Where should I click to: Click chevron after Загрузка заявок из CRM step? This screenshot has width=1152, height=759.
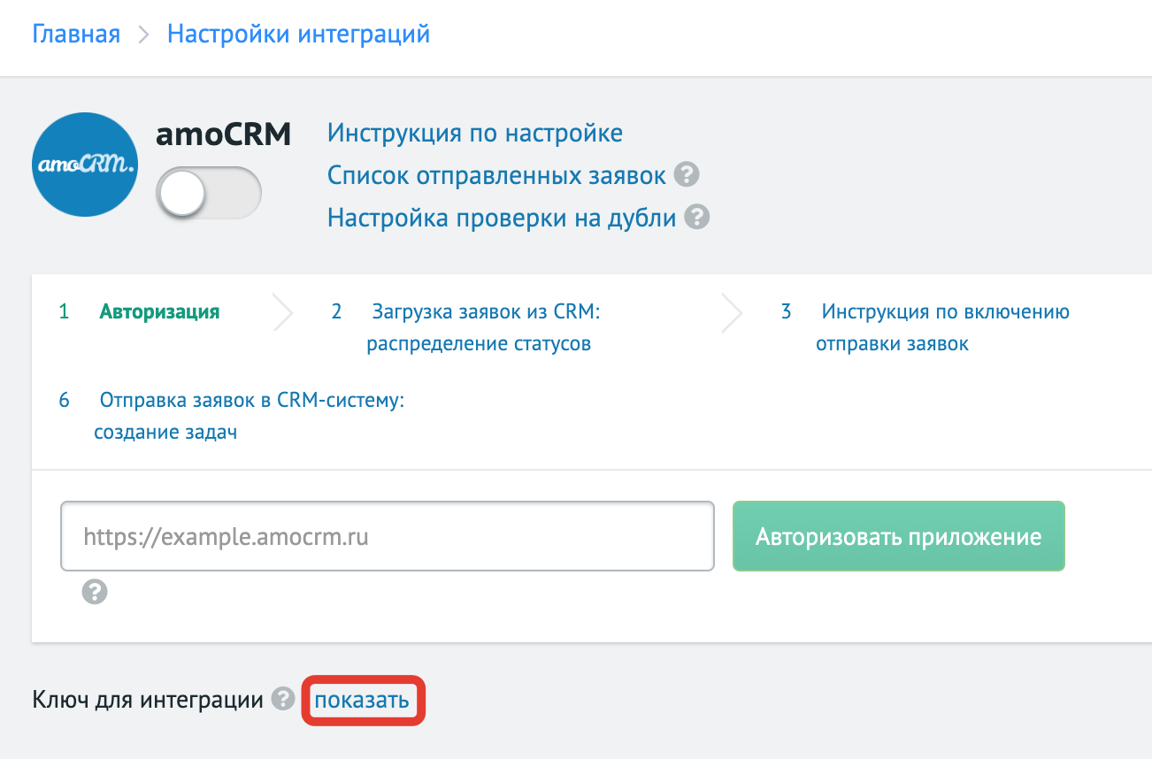(x=733, y=312)
